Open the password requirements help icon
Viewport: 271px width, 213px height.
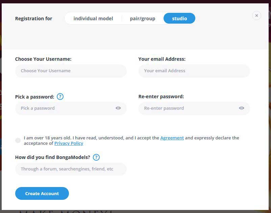[60, 97]
